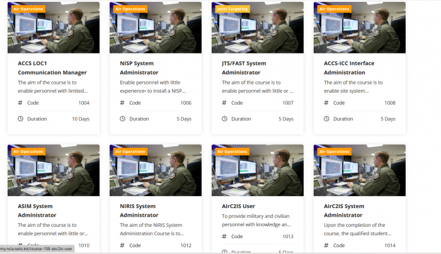Click the Air Operations tag on NIRIS card

tap(130, 152)
